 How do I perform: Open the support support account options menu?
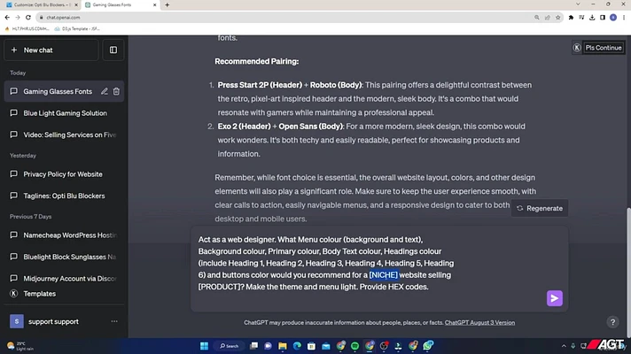point(114,321)
